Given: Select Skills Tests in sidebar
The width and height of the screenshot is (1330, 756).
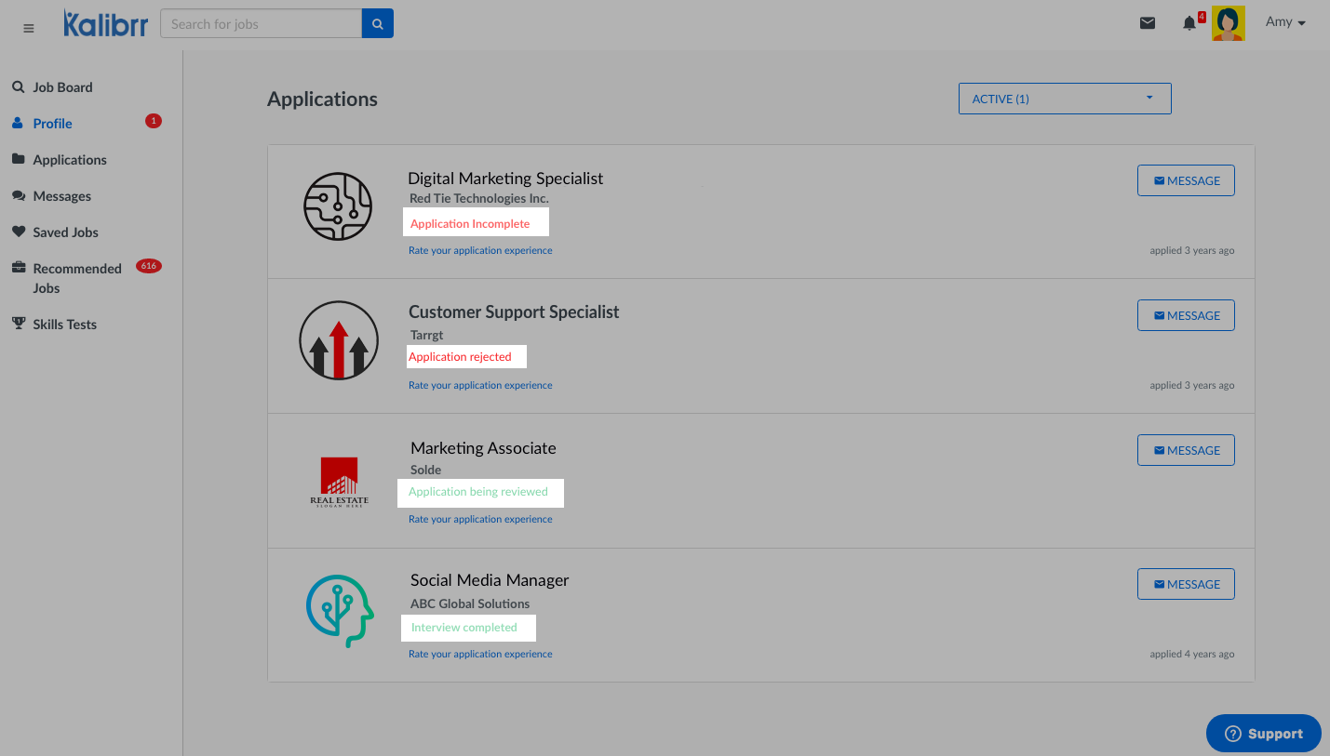Looking at the screenshot, I should pos(64,325).
